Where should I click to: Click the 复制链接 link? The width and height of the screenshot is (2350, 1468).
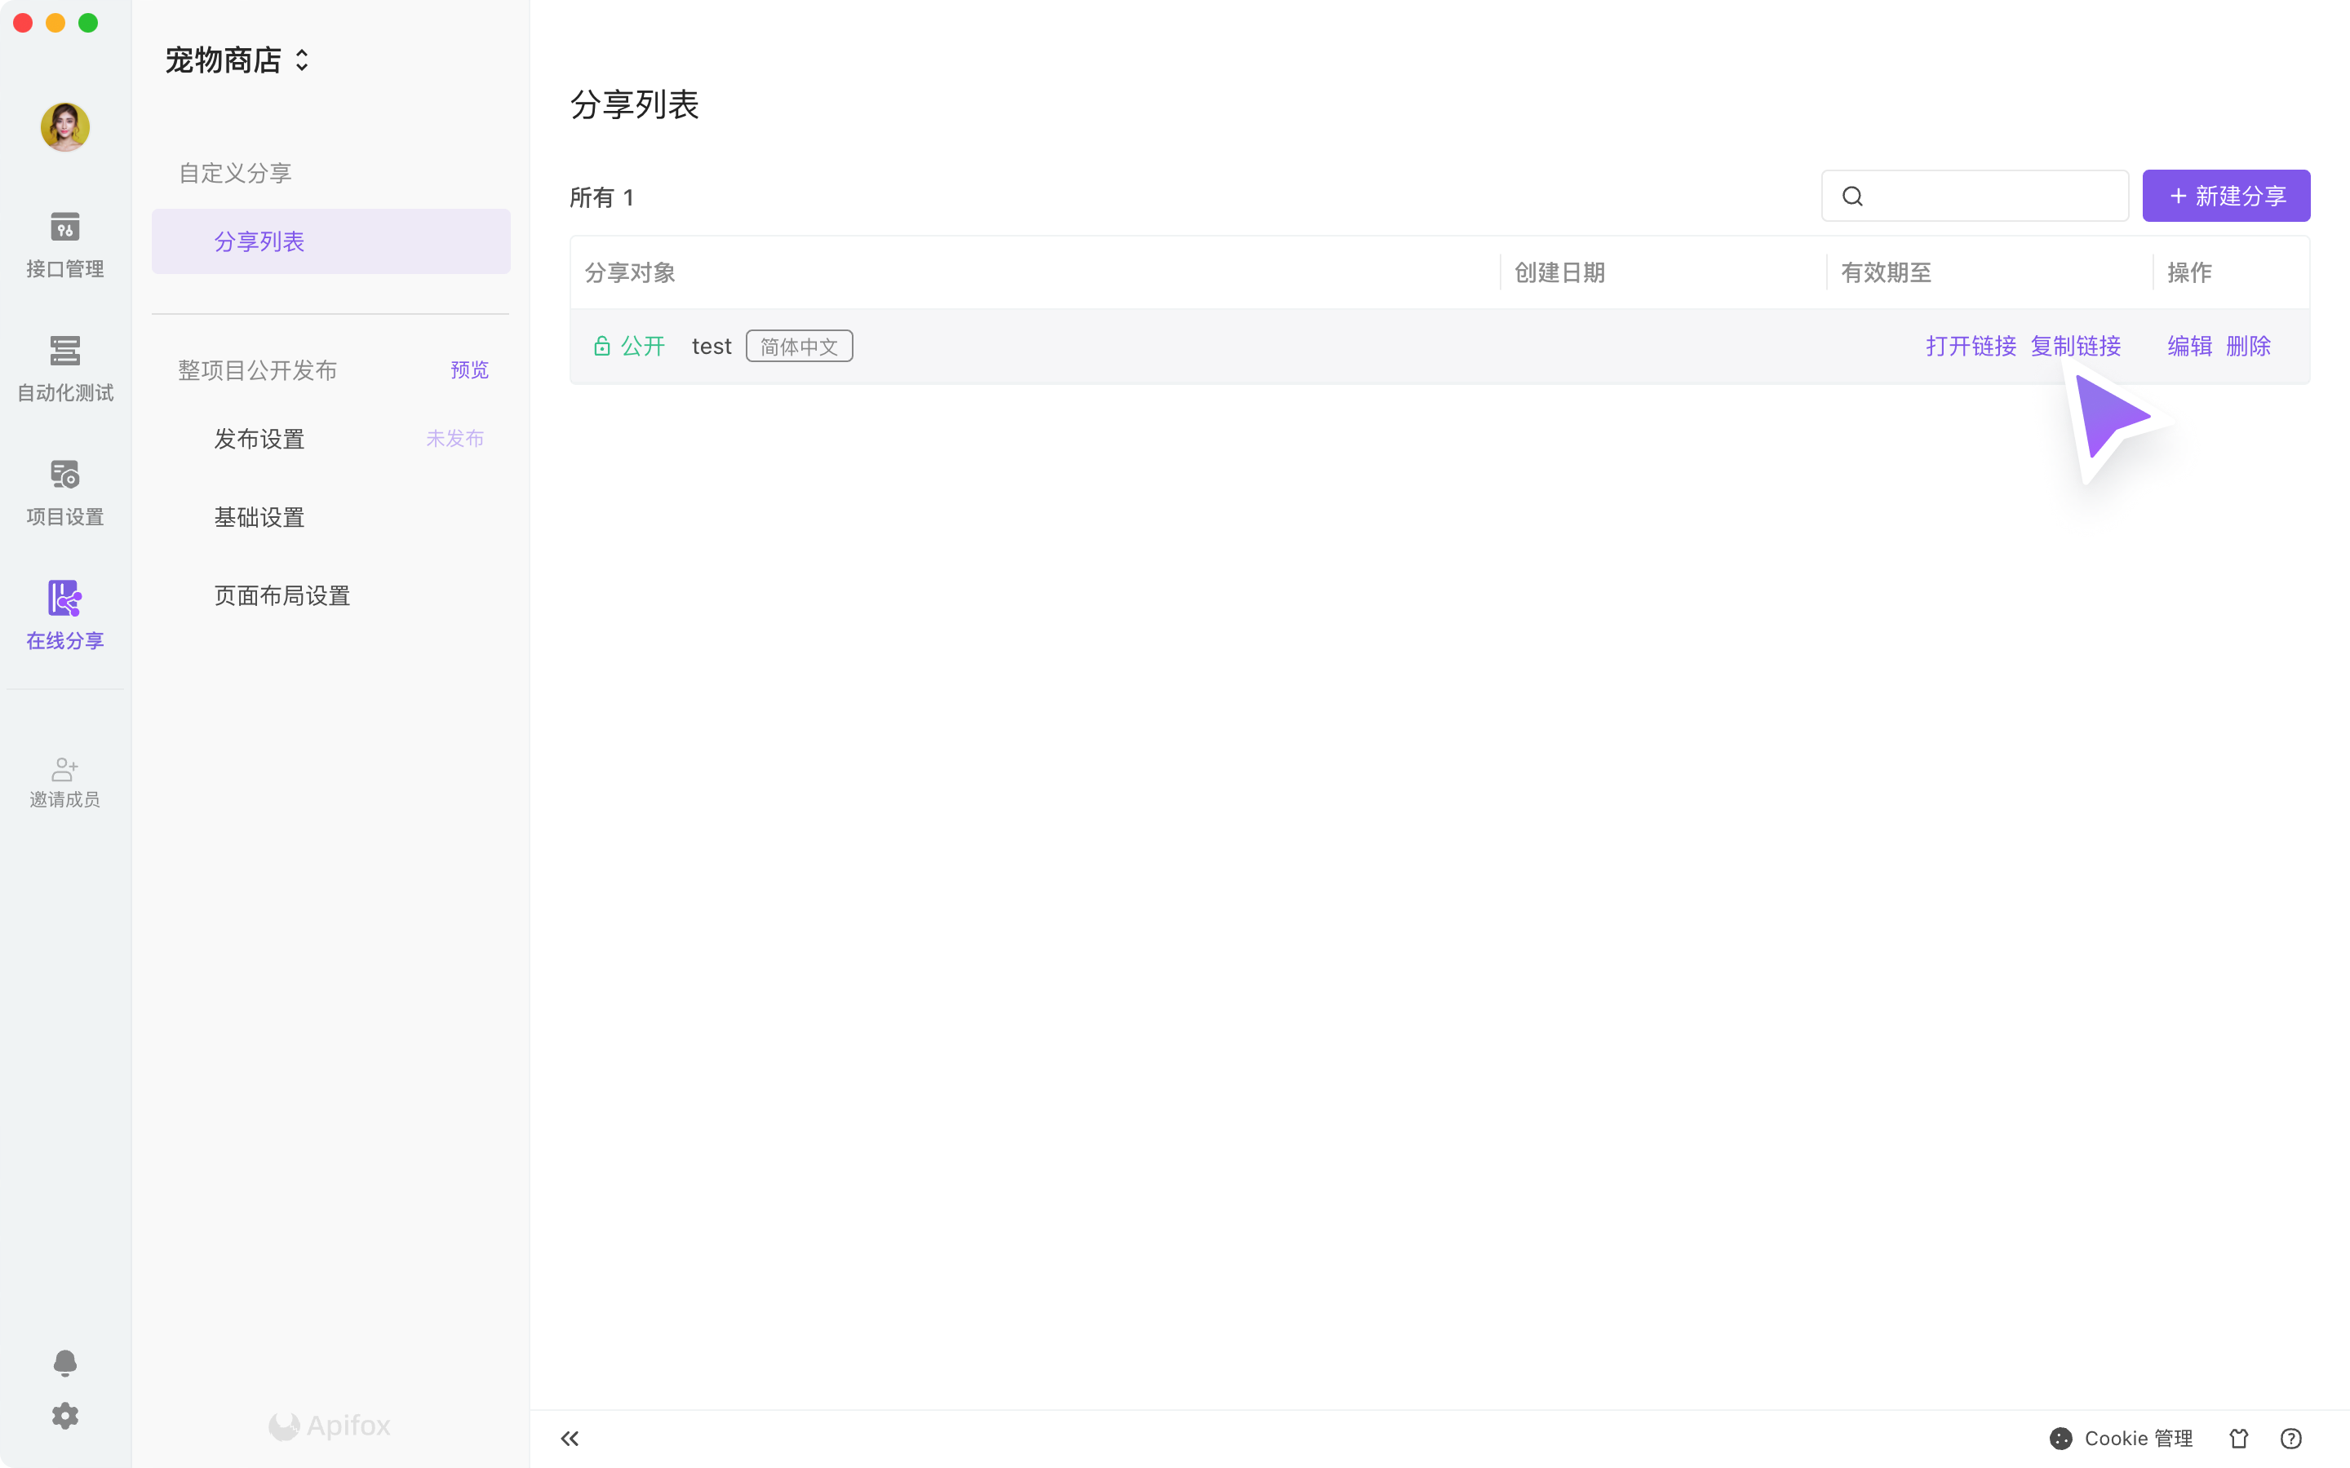[2075, 346]
